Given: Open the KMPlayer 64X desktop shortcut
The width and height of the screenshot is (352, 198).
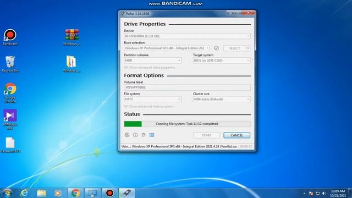Looking at the screenshot, I should (10, 120).
